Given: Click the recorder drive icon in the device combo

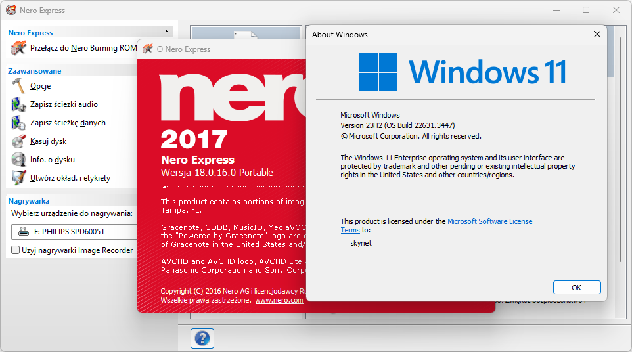Looking at the screenshot, I should click(x=24, y=232).
